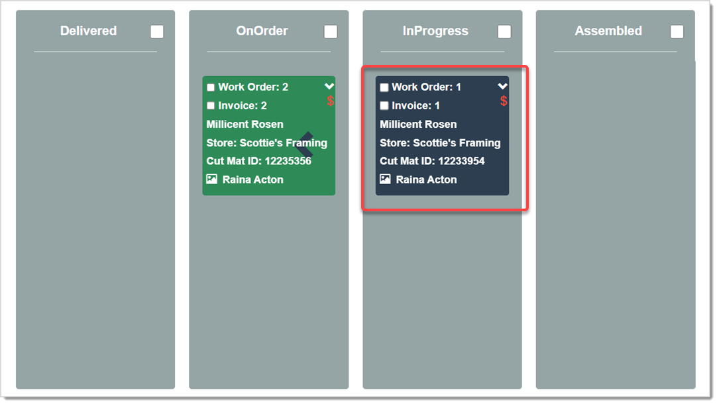Toggle the Delivered column checkbox
Viewport: 717px width, 404px height.
157,32
